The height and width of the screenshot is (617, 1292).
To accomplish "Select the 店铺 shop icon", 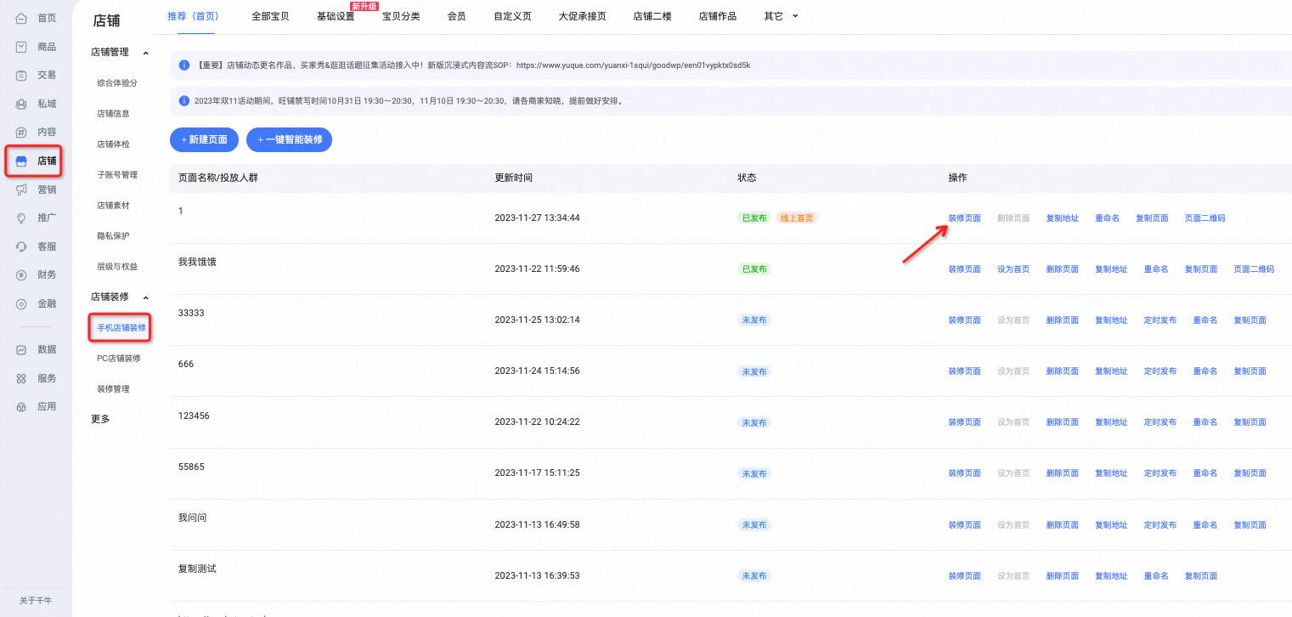I will coord(21,161).
